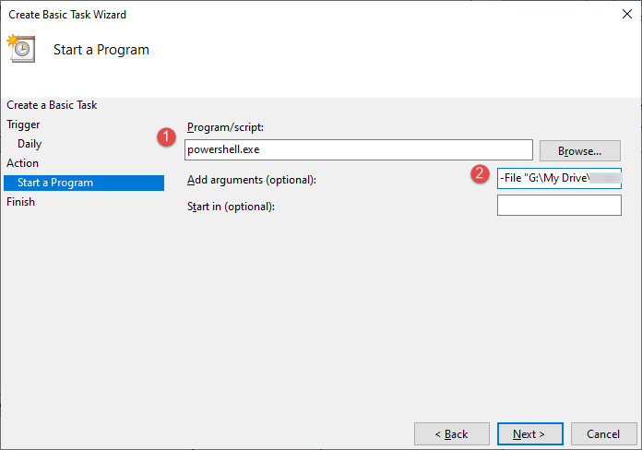Jump to the Trigger step
642x450 pixels.
tap(23, 124)
